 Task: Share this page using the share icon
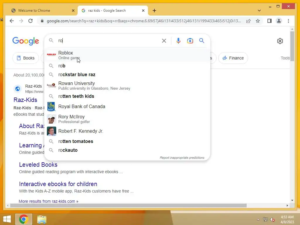pyautogui.click(x=248, y=21)
